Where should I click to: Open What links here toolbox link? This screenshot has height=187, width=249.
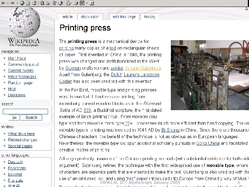(x=21, y=134)
